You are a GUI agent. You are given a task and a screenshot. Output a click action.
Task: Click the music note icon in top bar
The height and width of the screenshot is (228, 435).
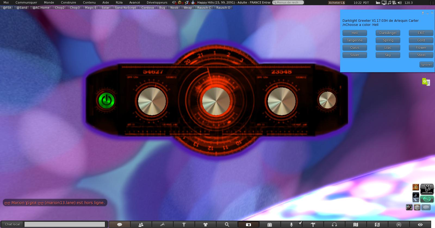pos(389,2)
